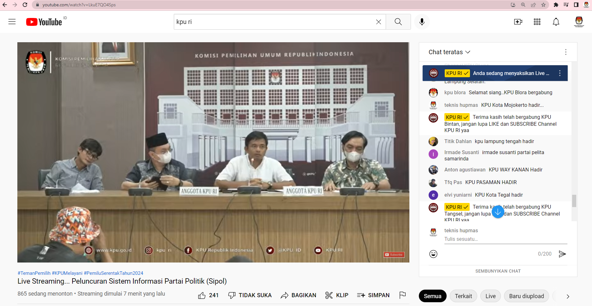Open pinned message options menu
Screen dimensions: 592x306
tap(560, 73)
